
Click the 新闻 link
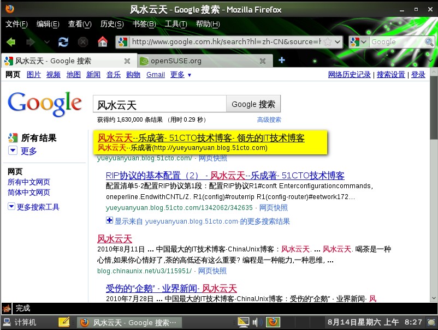coord(93,75)
